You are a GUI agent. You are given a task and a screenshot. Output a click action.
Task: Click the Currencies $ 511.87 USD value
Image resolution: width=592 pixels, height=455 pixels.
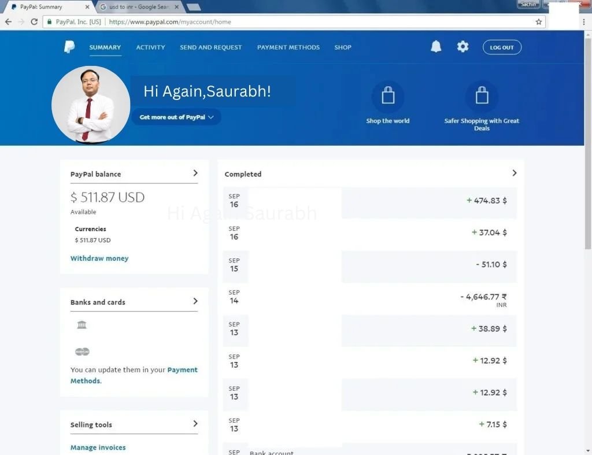[93, 240]
